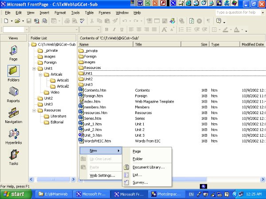This screenshot has height=199, width=266.
Task: Click the Refresh toolbar icon
Action: click(x=192, y=21)
